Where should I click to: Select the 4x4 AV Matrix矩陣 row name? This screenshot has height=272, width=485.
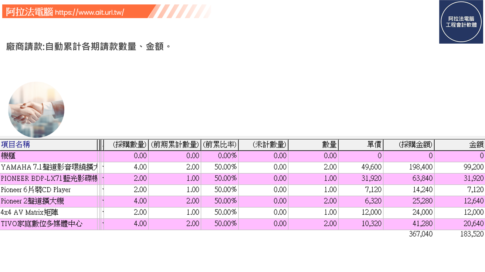pyautogui.click(x=29, y=212)
